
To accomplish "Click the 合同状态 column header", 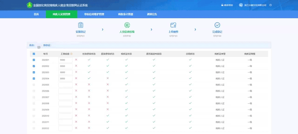I will pyautogui.click(x=190, y=54).
